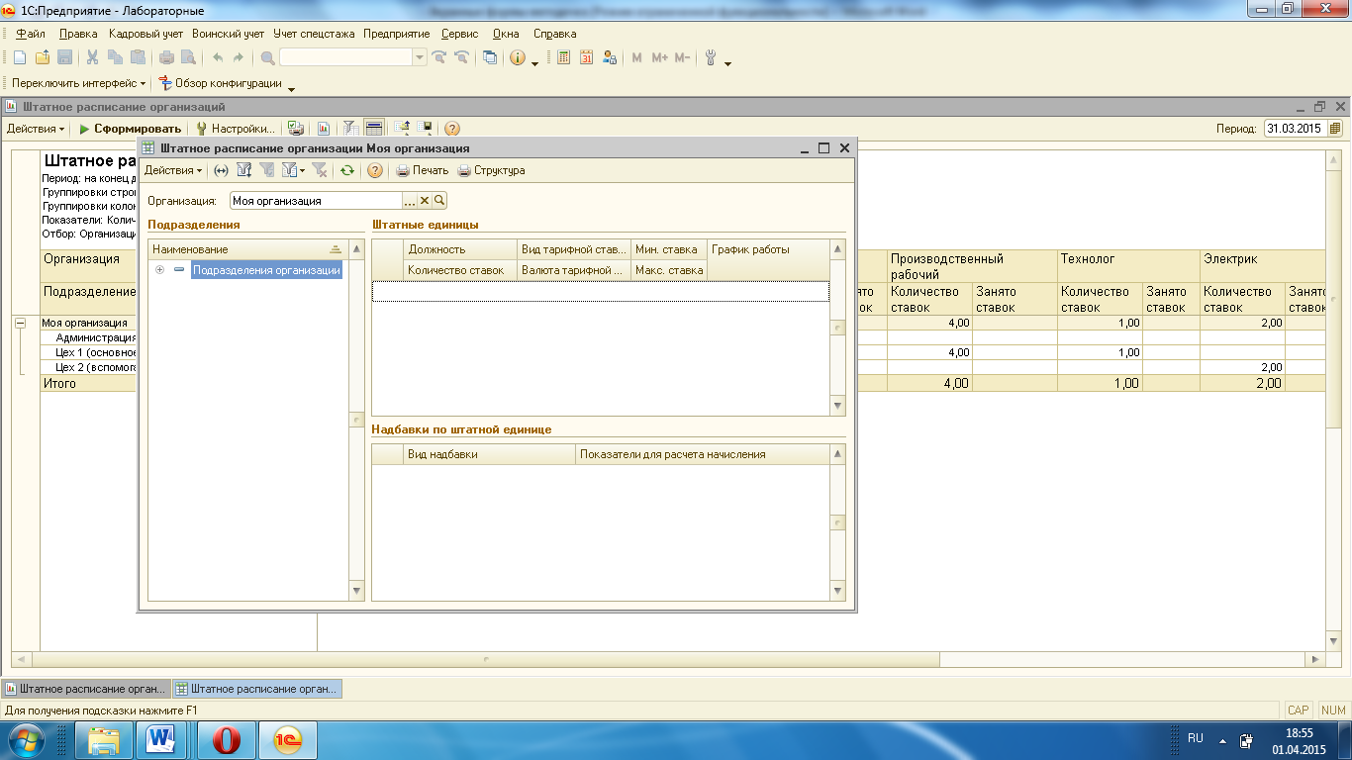Viewport: 1352px width, 760px height.
Task: Open Справка menu
Action: (x=554, y=34)
